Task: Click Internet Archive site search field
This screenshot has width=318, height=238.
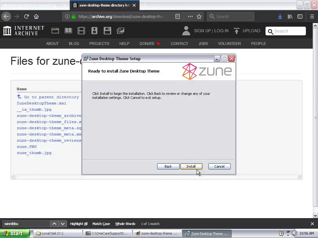Action: point(286,31)
